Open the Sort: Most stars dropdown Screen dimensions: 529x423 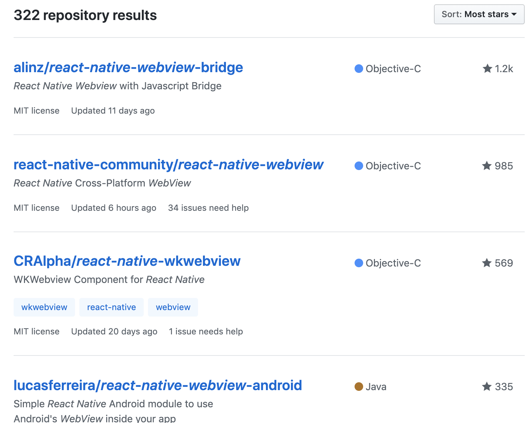479,15
